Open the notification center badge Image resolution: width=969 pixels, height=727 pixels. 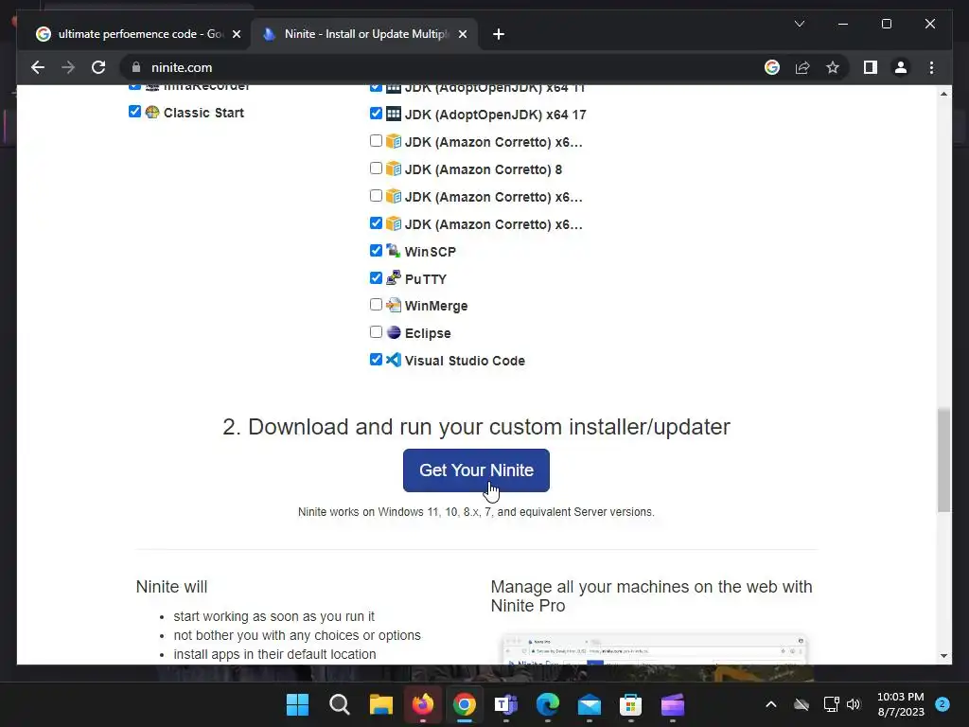(x=943, y=704)
